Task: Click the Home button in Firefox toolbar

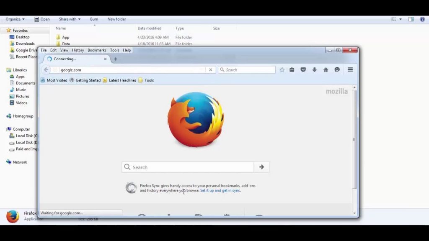Action: [326, 69]
